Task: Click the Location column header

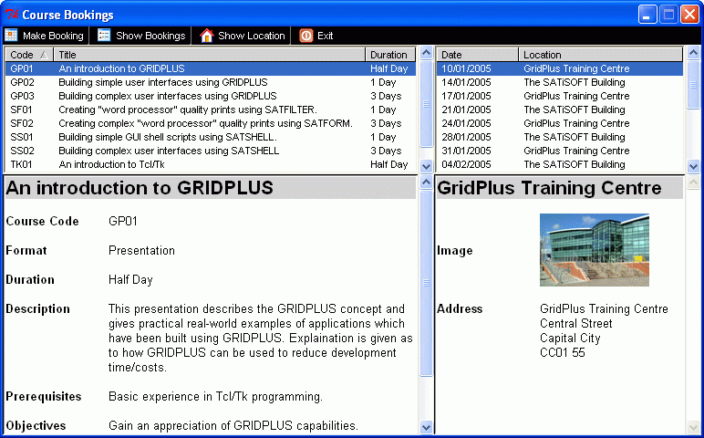Action: pyautogui.click(x=601, y=55)
